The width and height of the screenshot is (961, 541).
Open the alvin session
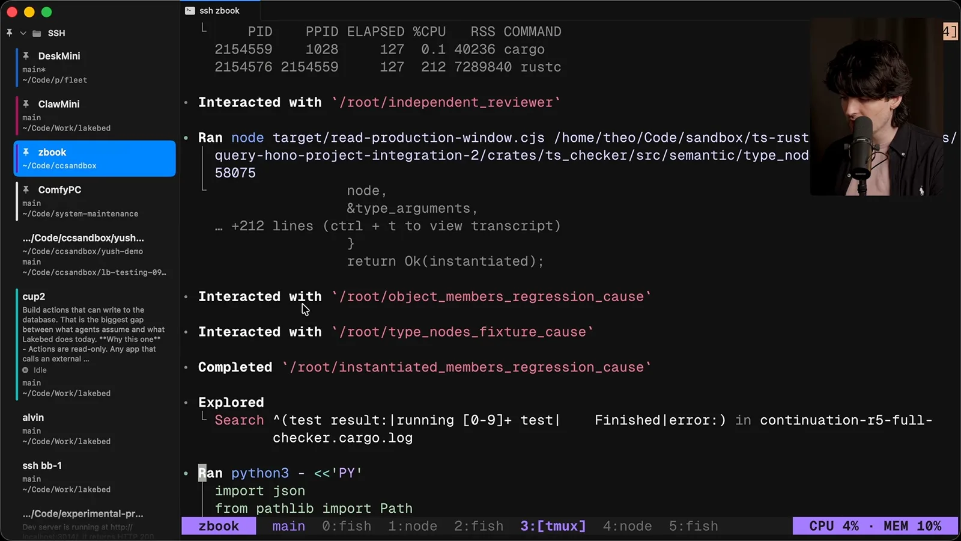click(x=95, y=429)
